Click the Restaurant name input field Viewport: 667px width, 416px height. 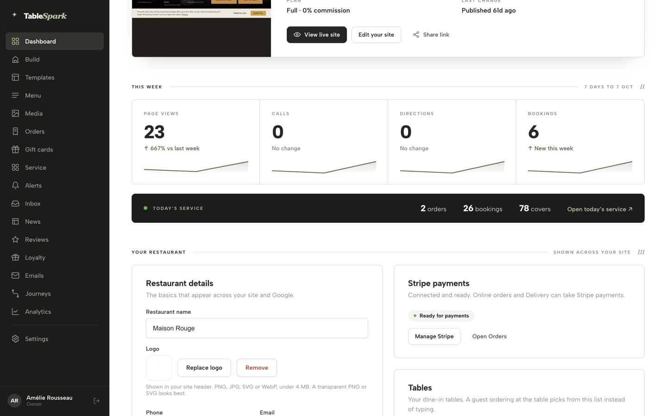coord(257,328)
